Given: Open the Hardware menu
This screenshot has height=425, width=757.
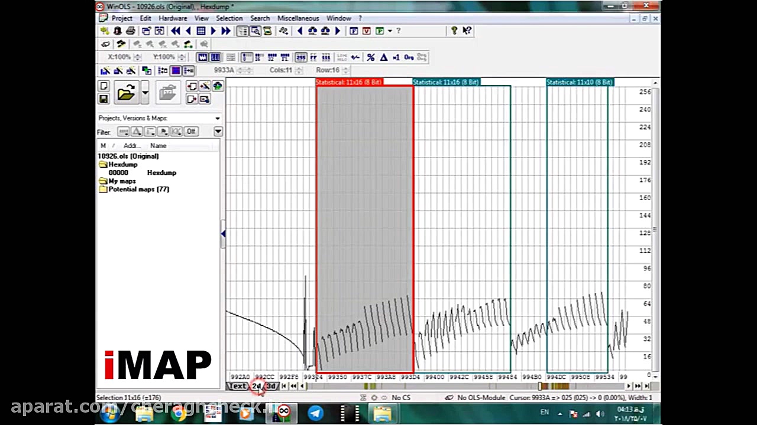Looking at the screenshot, I should [173, 18].
